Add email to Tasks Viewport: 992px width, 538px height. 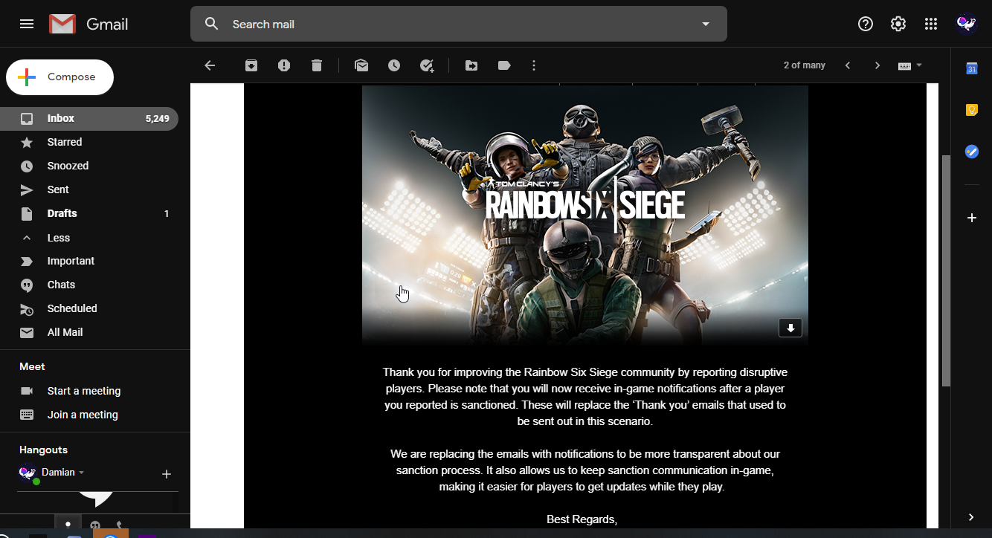tap(427, 65)
